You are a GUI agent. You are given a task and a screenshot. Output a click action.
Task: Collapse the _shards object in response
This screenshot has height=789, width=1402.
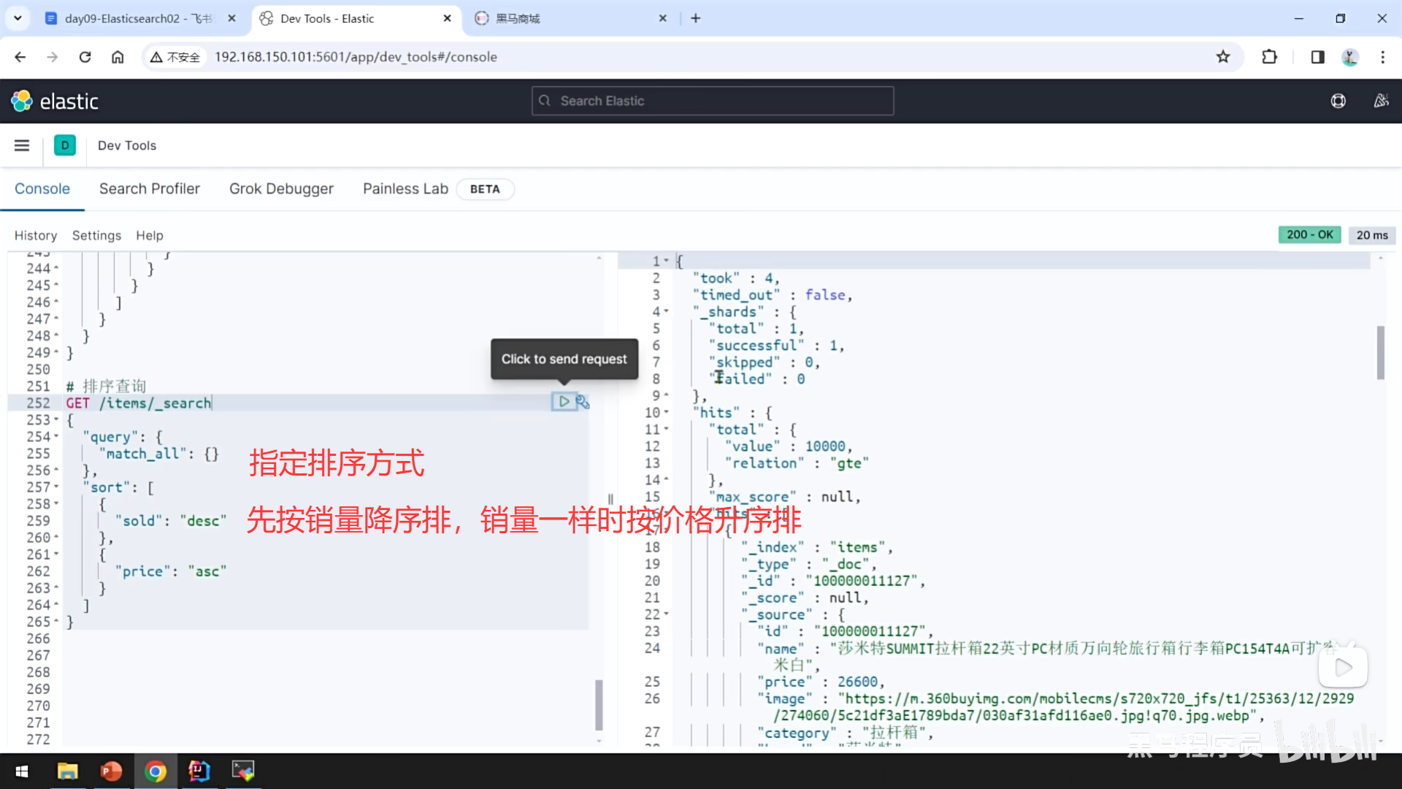point(666,312)
